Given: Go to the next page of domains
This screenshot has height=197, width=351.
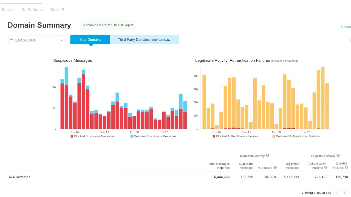Looking at the screenshot, I should pyautogui.click(x=344, y=192).
